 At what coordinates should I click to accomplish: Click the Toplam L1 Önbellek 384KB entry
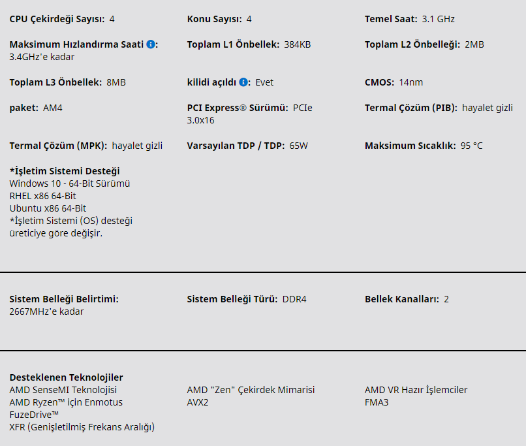249,44
